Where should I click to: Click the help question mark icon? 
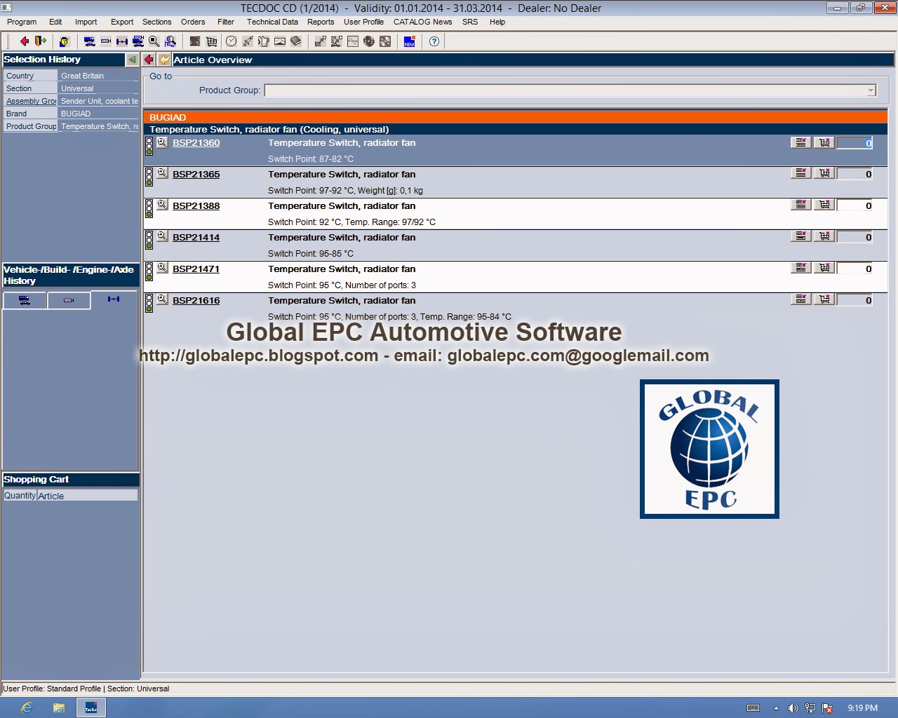coord(434,41)
